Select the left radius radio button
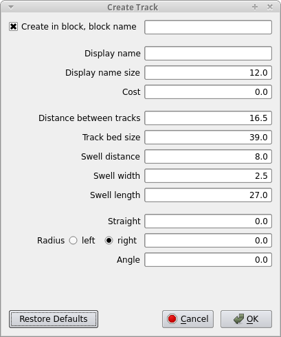 pyautogui.click(x=73, y=241)
